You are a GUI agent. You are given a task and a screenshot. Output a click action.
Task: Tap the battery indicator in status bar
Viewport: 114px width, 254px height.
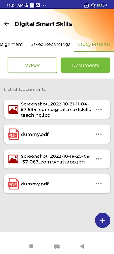[101, 5]
